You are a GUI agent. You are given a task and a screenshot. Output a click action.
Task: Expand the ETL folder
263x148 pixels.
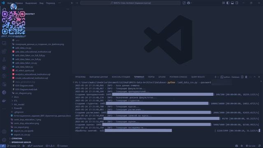pos(16,101)
